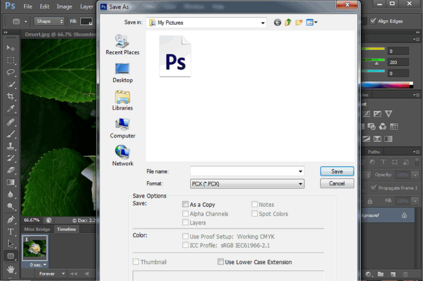Select the Type tool
This screenshot has height=281, width=423.
[11, 231]
